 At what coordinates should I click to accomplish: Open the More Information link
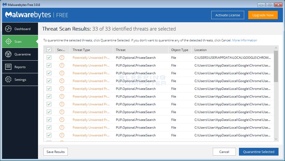(244, 40)
